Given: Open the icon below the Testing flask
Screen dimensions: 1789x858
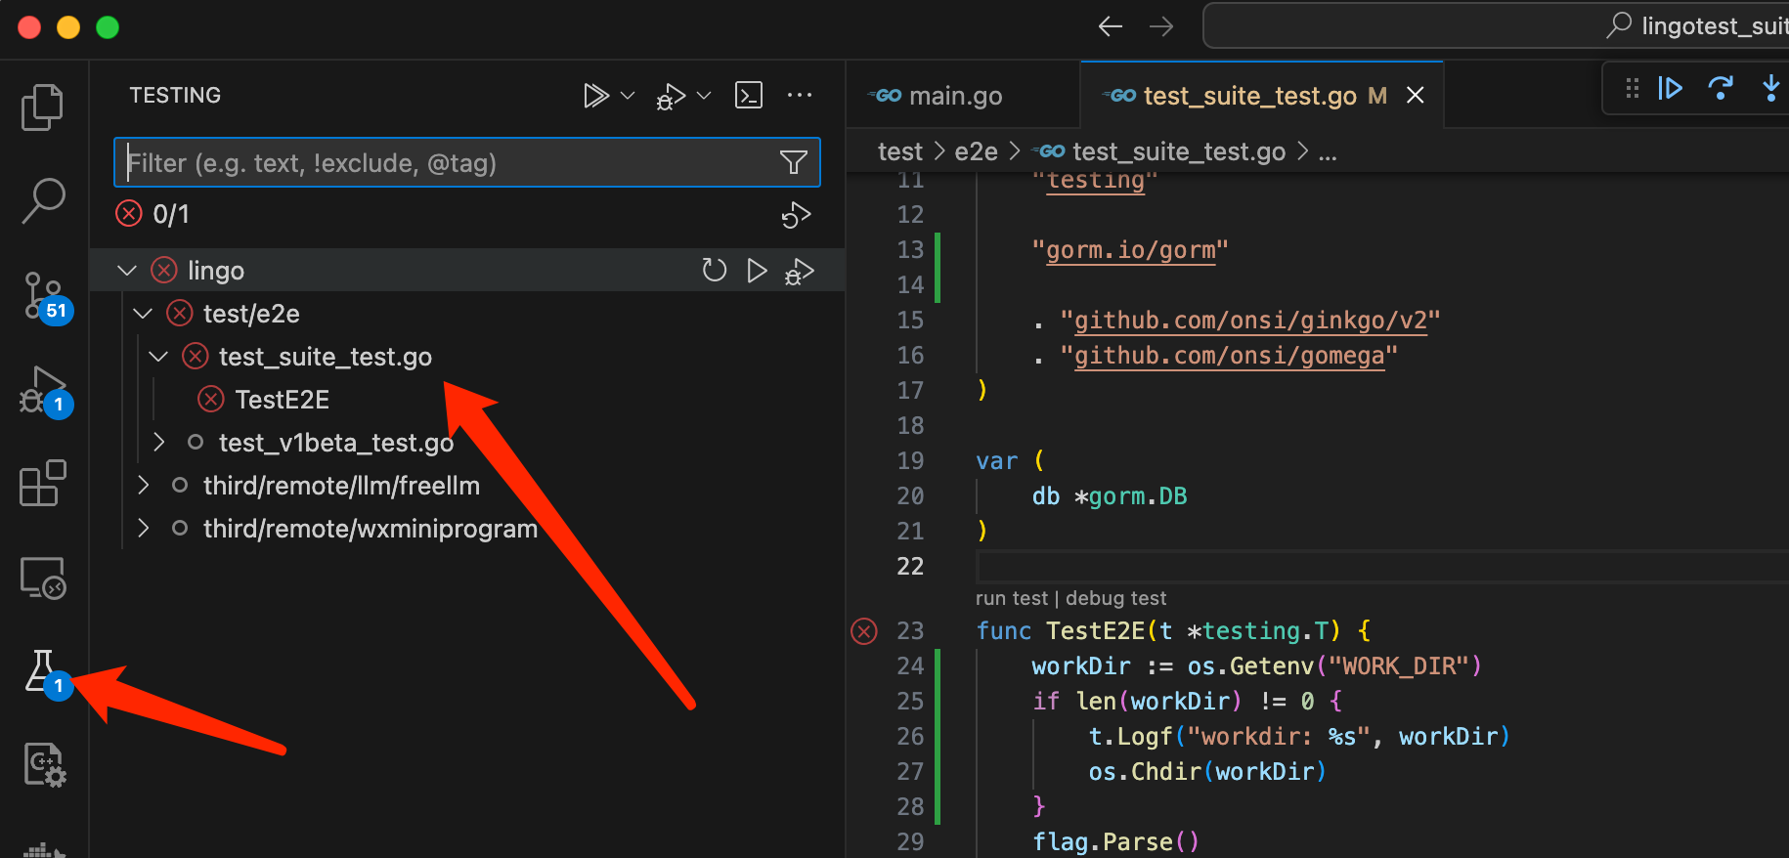Looking at the screenshot, I should tap(44, 764).
